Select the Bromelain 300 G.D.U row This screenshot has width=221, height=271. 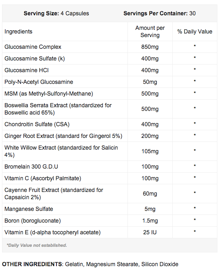point(110,167)
